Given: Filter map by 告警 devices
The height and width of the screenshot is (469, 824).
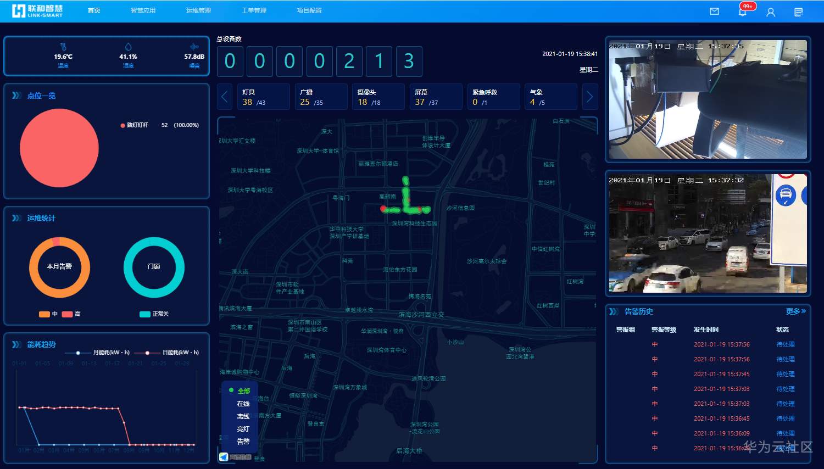Looking at the screenshot, I should [243, 442].
